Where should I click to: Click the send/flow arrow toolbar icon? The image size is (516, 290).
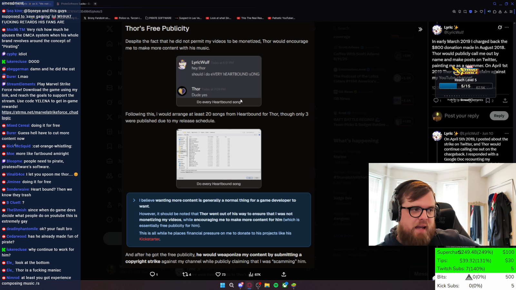pos(476,12)
